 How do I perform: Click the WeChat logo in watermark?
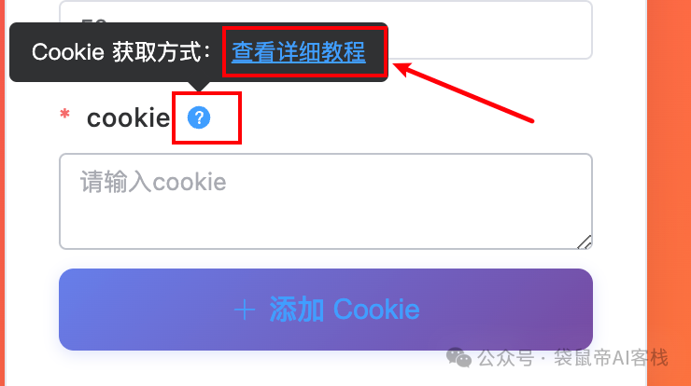point(458,357)
